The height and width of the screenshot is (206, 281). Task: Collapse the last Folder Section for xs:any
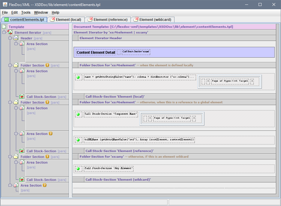(10, 157)
